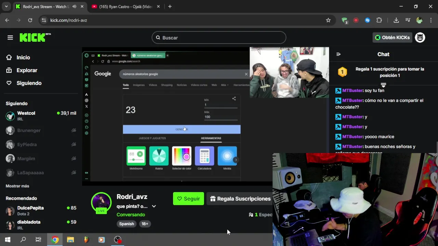Open the Westcol channel name
This screenshot has height=246, width=438.
26,113
